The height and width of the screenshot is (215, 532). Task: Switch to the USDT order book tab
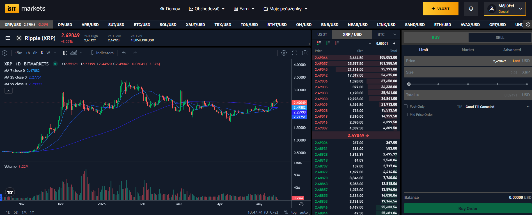pyautogui.click(x=322, y=34)
